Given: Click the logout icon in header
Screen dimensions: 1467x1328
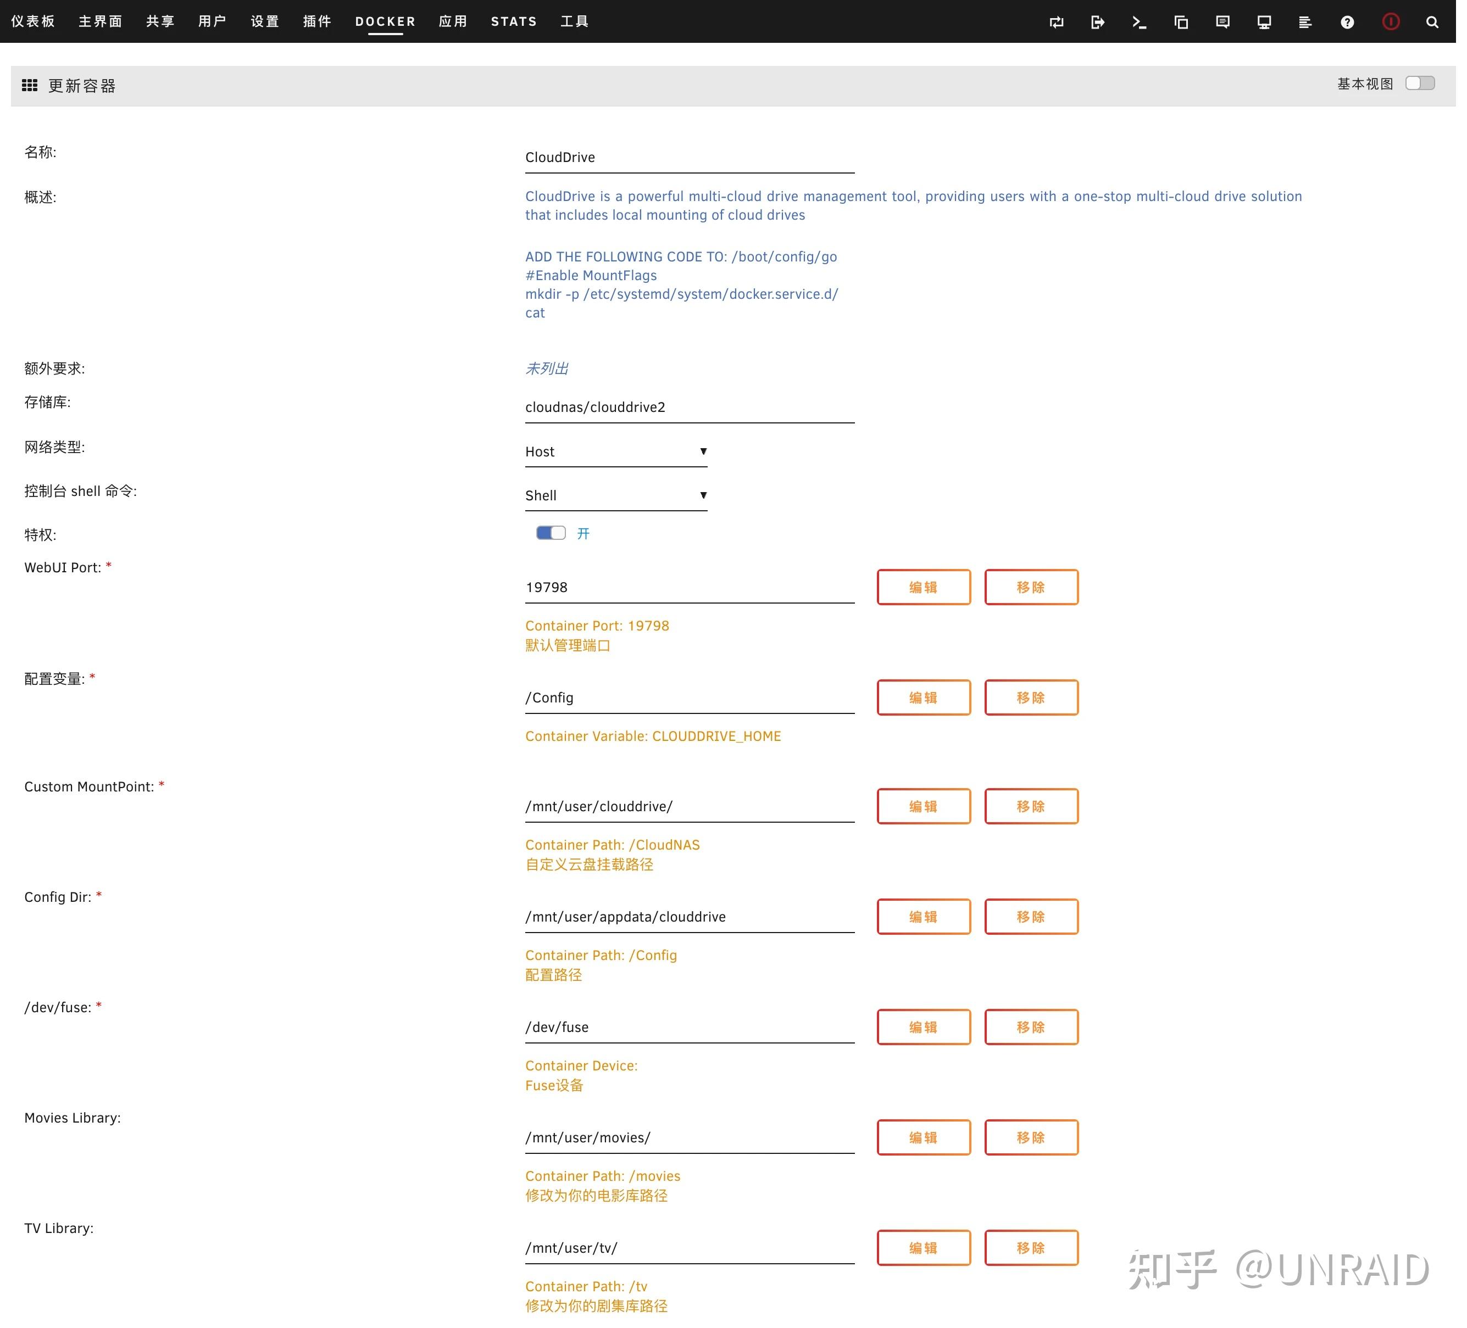Looking at the screenshot, I should point(1097,23).
